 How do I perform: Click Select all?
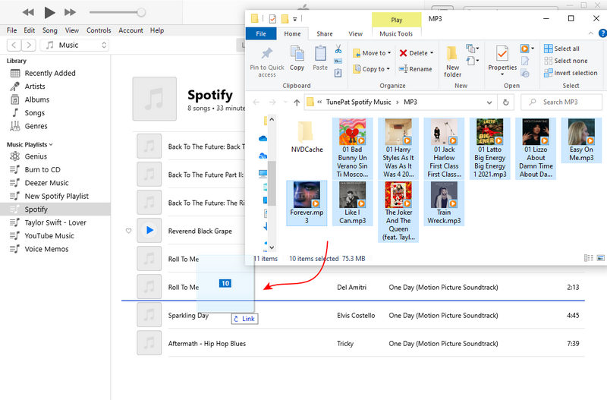pyautogui.click(x=561, y=49)
